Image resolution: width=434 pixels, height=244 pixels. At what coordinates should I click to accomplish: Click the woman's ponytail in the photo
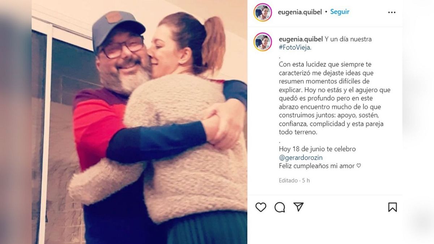pos(214,43)
